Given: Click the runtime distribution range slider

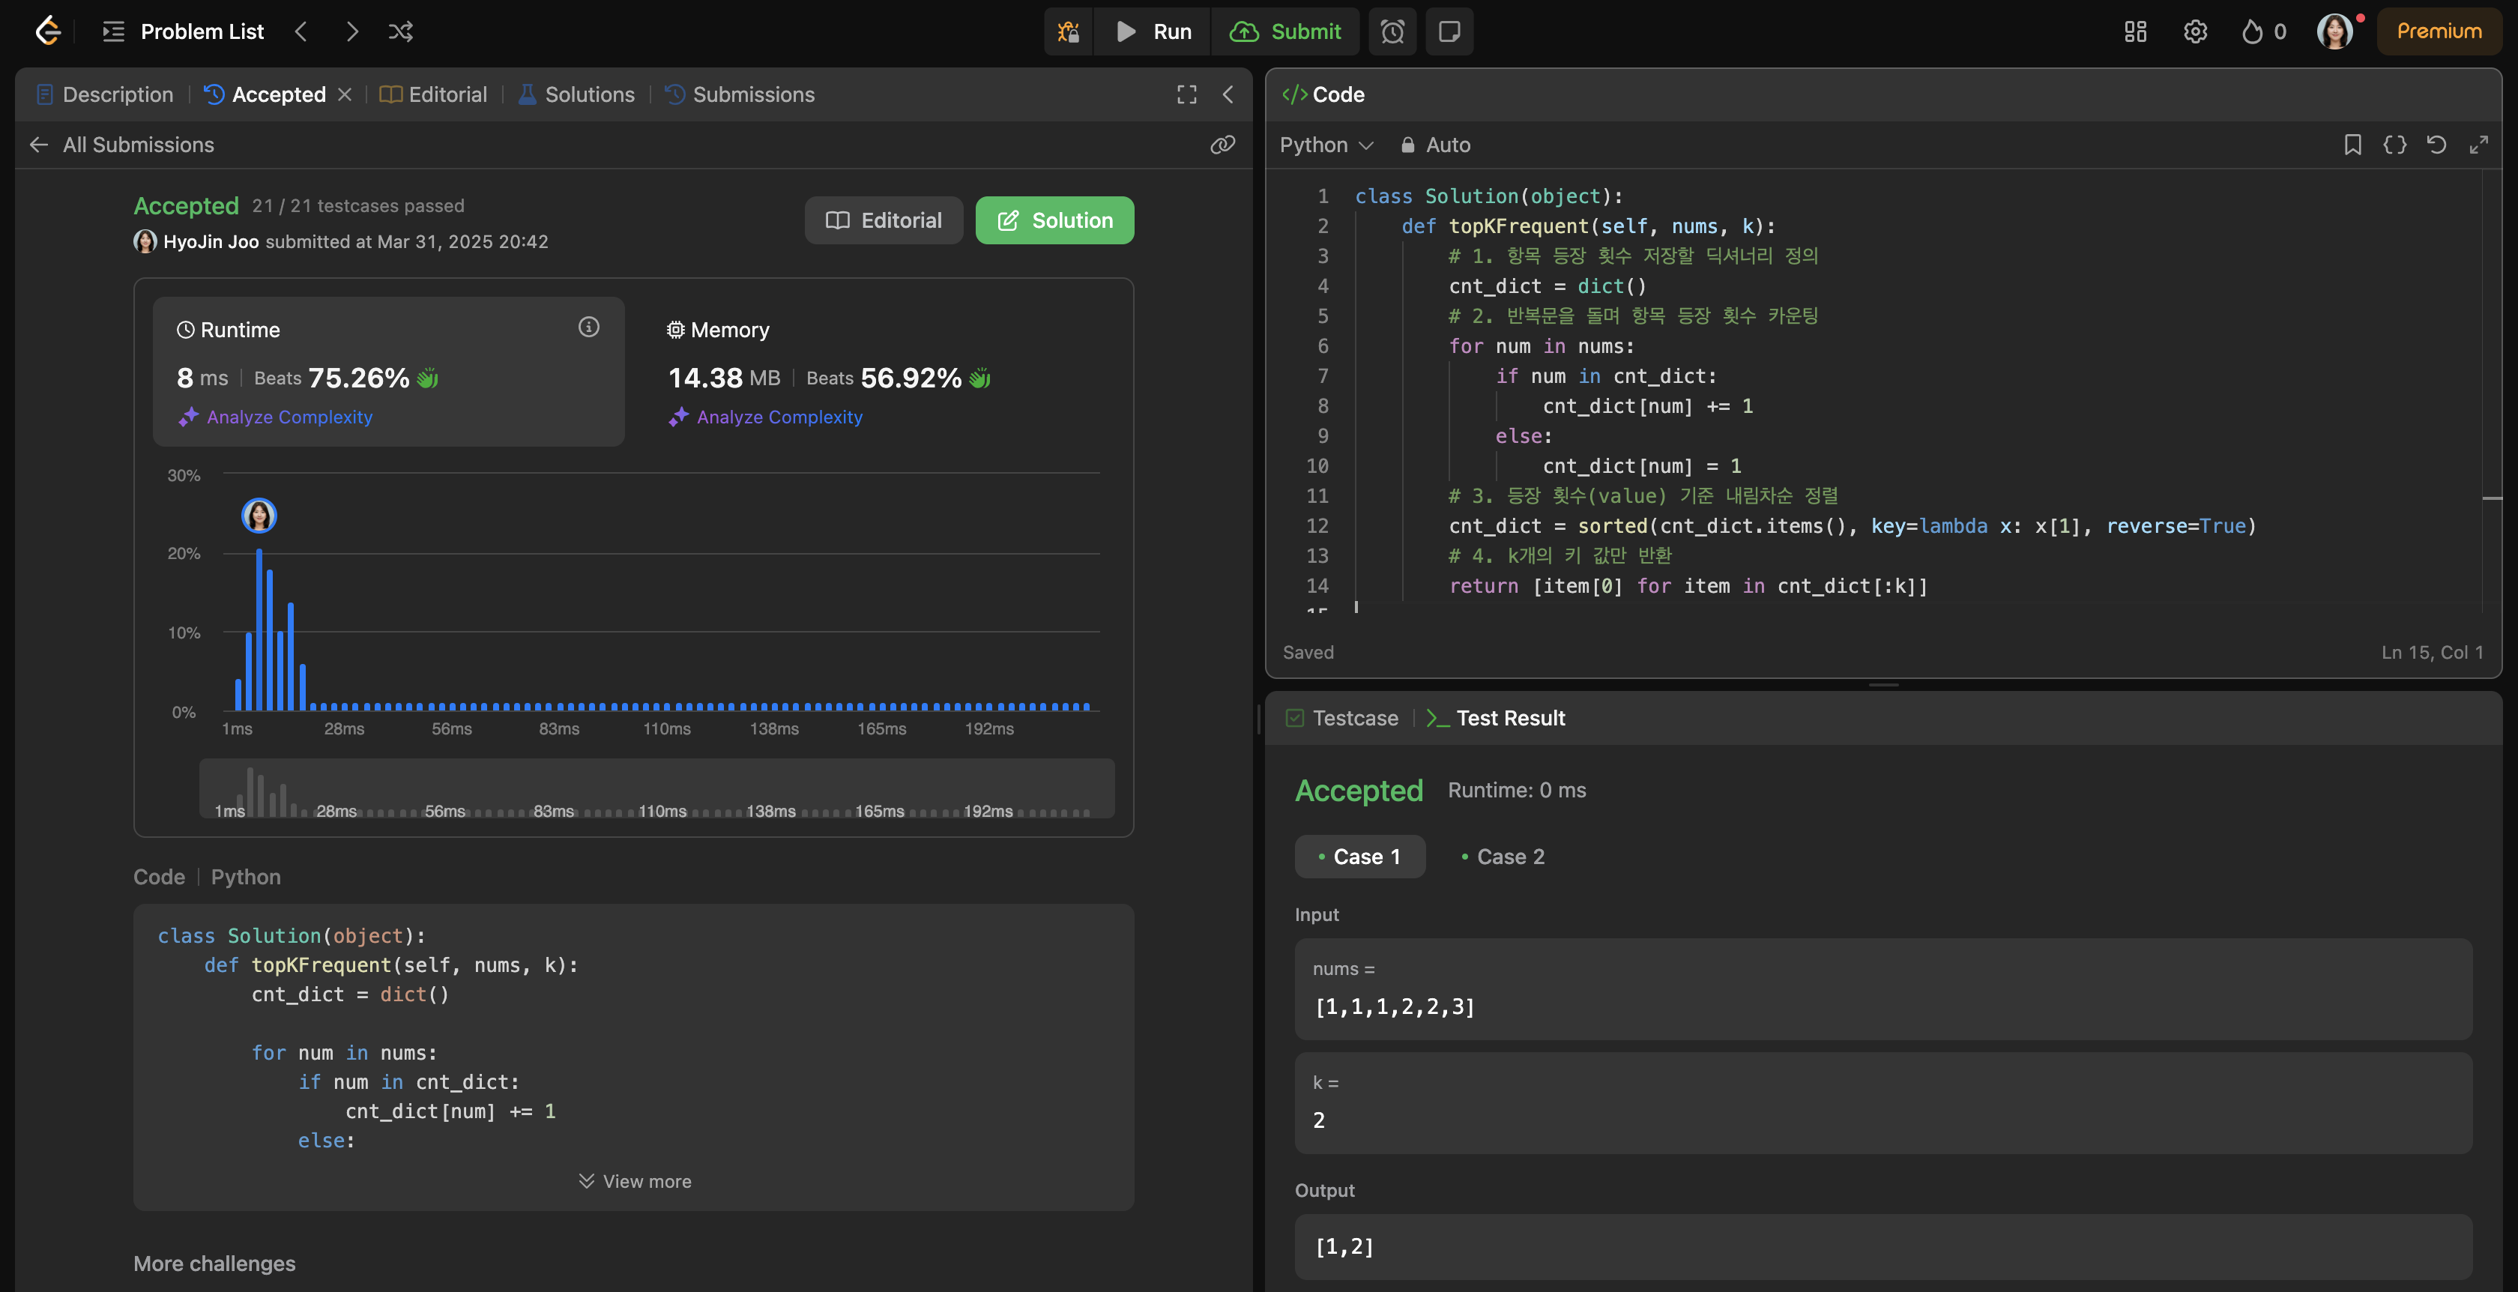Looking at the screenshot, I should tap(656, 788).
